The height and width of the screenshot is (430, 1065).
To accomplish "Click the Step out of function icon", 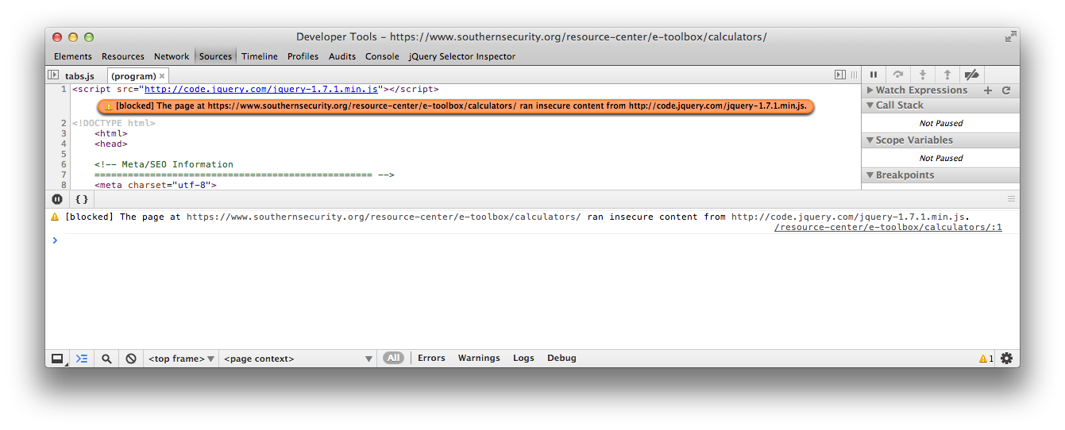I will coord(947,75).
